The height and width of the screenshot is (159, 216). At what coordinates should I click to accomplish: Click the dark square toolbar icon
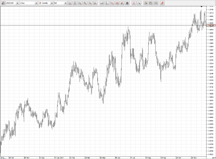coord(127,3)
